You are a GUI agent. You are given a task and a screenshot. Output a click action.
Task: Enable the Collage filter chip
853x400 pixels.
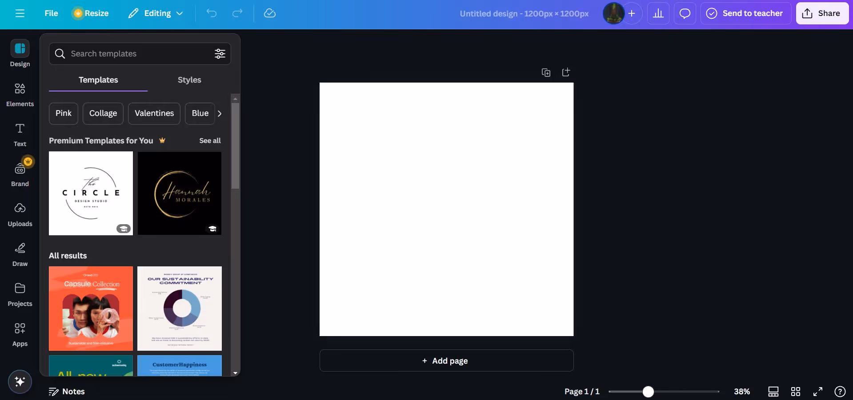[x=103, y=114]
